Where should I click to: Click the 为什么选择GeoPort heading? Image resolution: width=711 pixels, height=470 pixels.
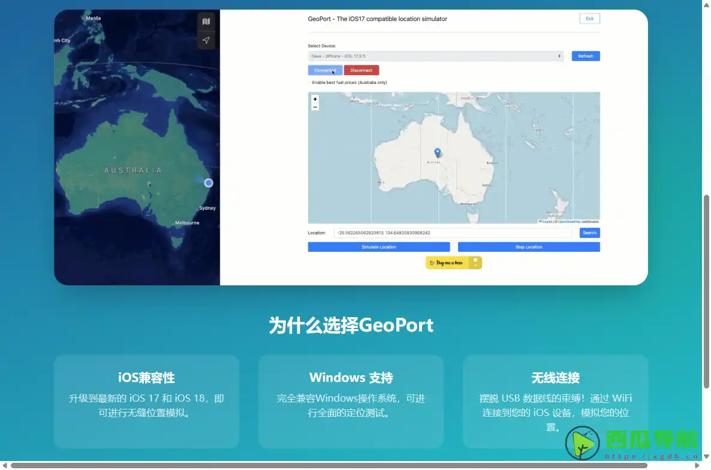click(x=351, y=326)
